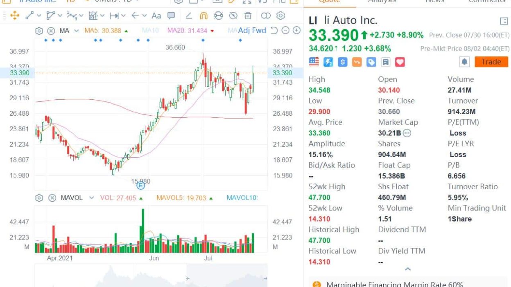Open the MA indicator type dropdown

tap(77, 31)
